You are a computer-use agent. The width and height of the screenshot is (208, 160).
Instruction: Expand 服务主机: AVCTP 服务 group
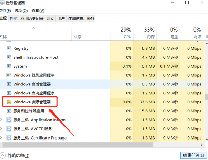tap(1, 129)
